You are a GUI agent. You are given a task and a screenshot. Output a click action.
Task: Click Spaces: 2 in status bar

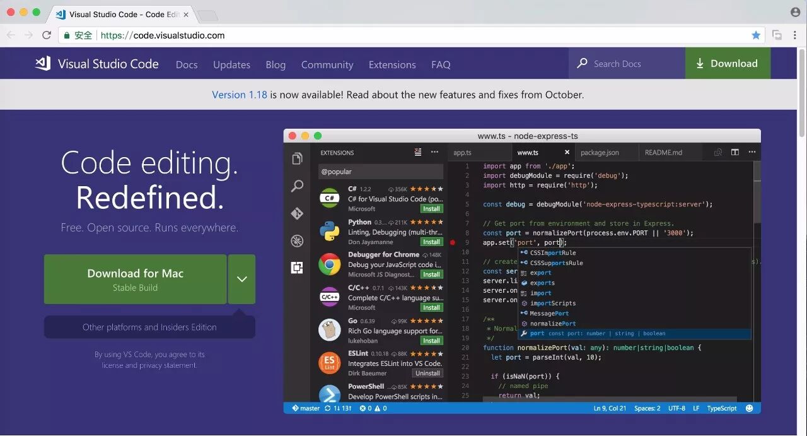(647, 408)
